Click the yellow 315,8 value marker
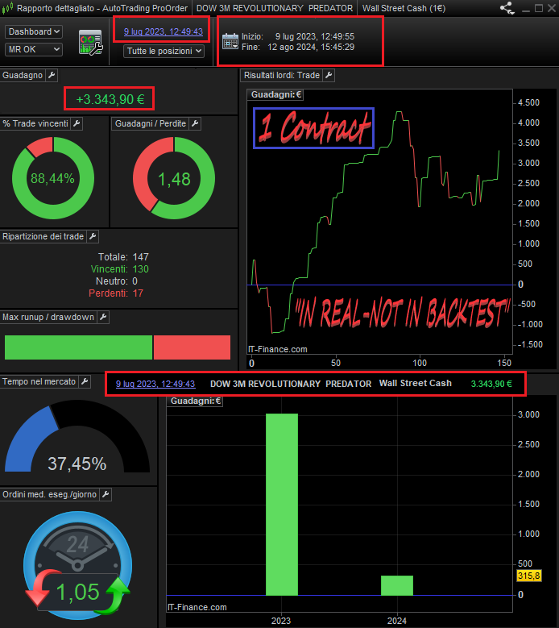The image size is (559, 628). pos(529,576)
